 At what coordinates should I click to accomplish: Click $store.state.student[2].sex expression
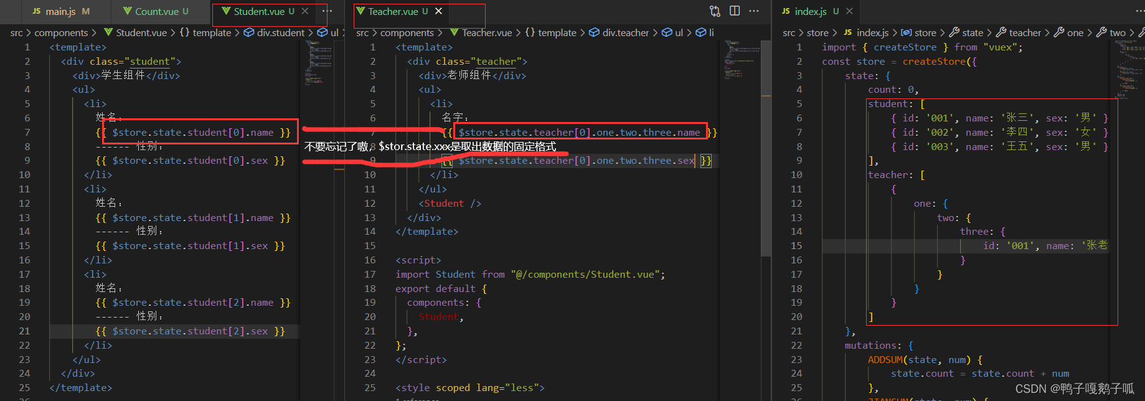tap(190, 331)
